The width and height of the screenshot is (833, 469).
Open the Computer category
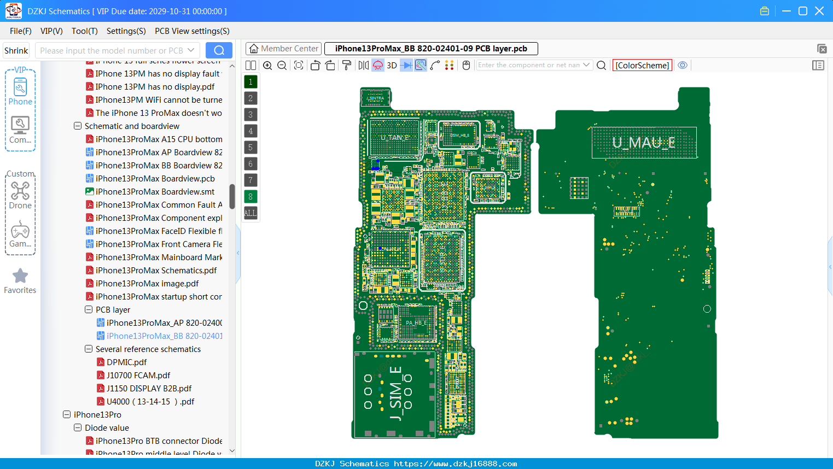pos(20,130)
